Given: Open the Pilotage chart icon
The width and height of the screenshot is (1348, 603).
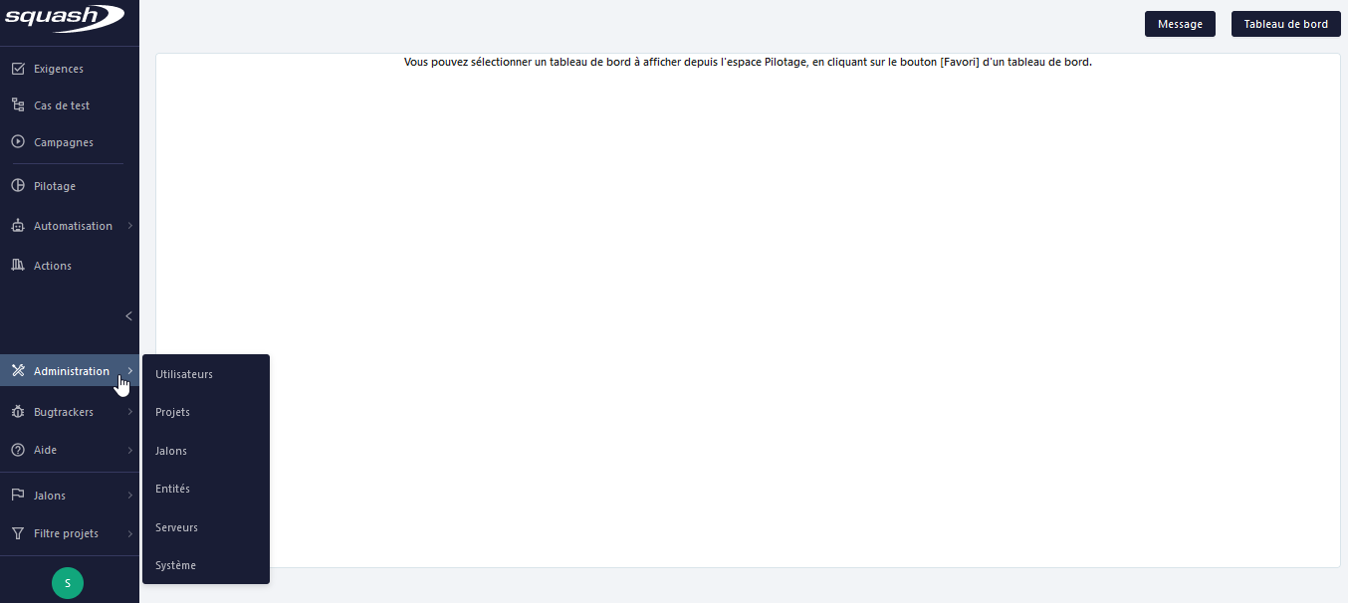Looking at the screenshot, I should pyautogui.click(x=18, y=186).
